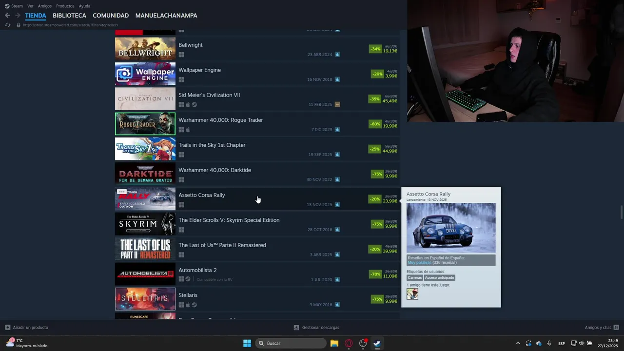Click Warhammer 40,000: Rogue Trader title
Viewport: 624px width, 351px height.
coord(221,120)
